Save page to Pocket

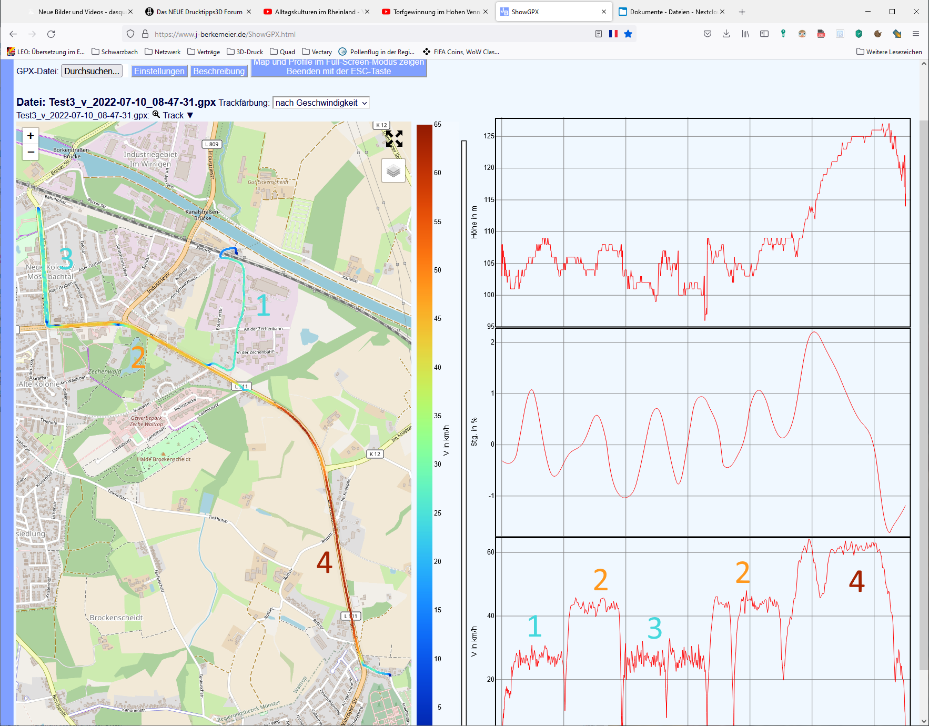pos(708,34)
